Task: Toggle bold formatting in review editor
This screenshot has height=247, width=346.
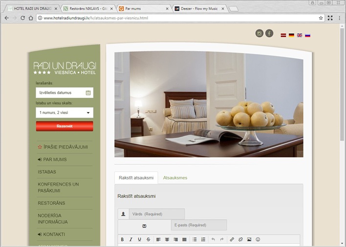Action: click(122, 239)
